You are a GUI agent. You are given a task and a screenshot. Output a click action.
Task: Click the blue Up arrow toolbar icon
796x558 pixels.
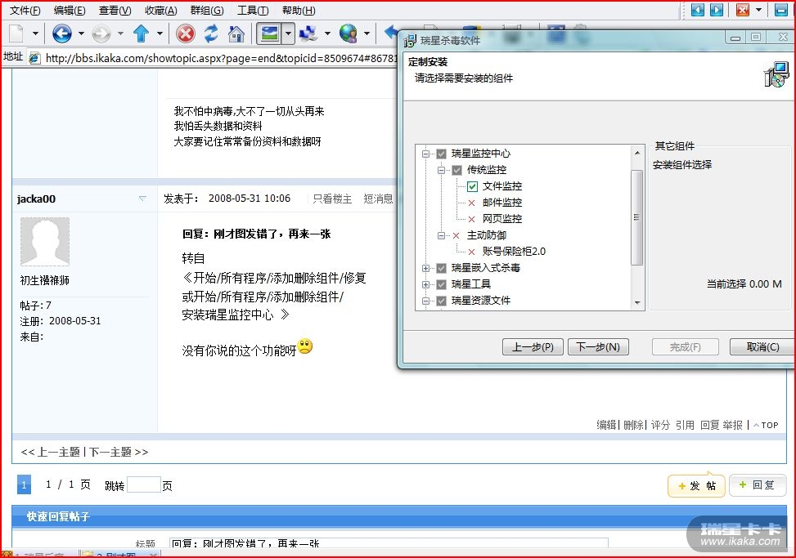[x=142, y=34]
